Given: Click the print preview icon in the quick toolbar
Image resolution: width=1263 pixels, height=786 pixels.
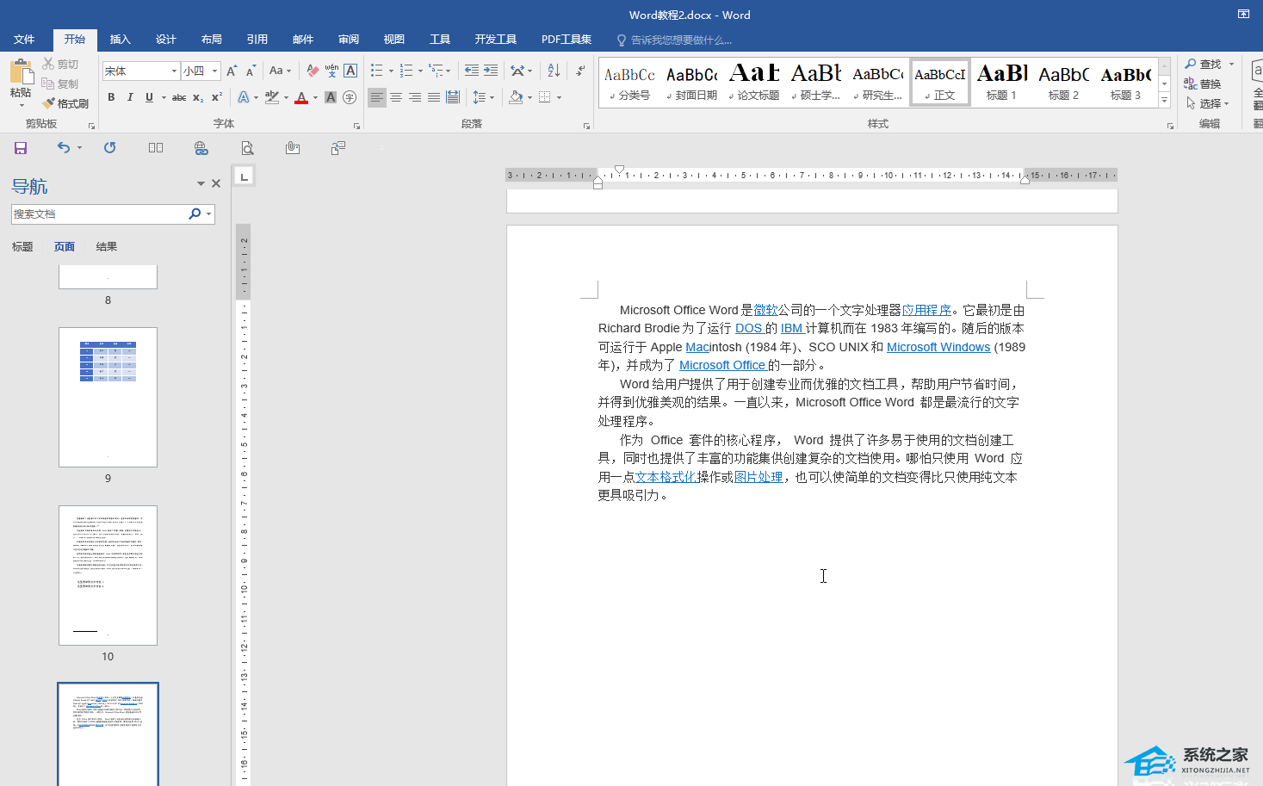Looking at the screenshot, I should point(247,148).
